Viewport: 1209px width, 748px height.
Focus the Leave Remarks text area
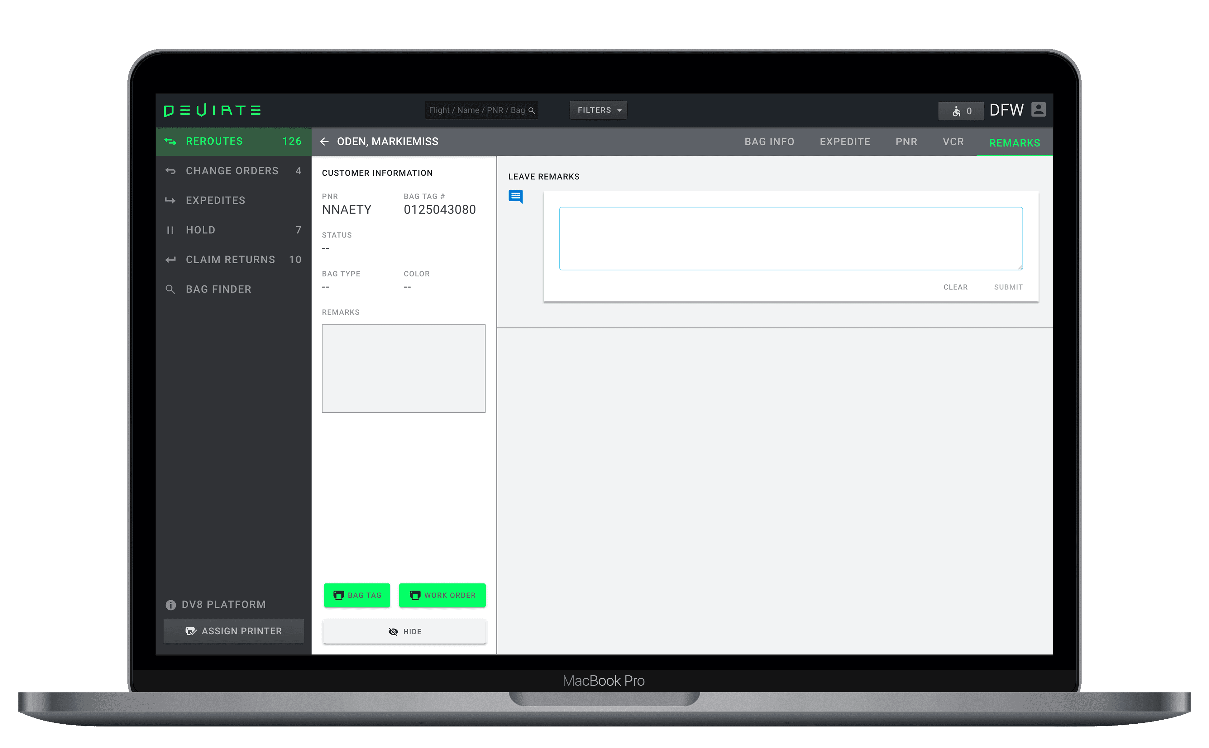pyautogui.click(x=790, y=238)
